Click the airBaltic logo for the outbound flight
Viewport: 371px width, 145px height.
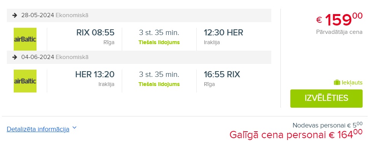[x=25, y=39]
